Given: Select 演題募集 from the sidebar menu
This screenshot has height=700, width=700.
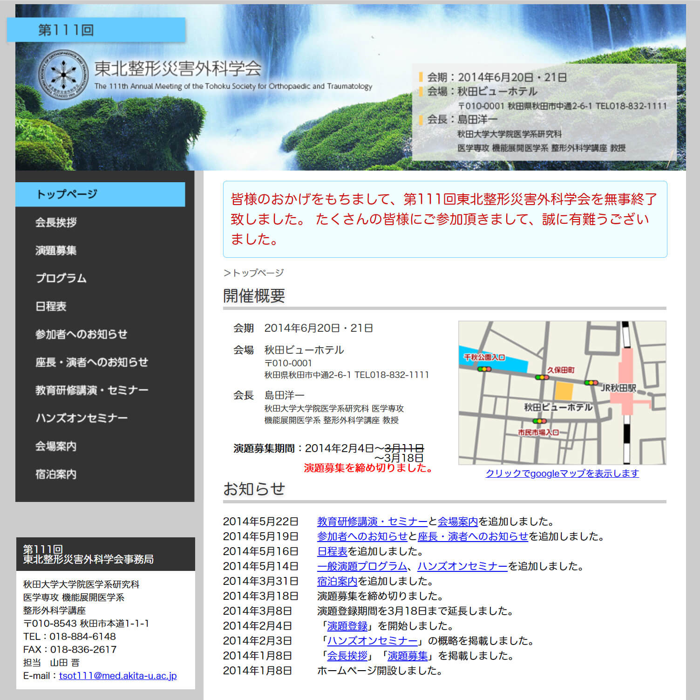Looking at the screenshot, I should tap(56, 250).
